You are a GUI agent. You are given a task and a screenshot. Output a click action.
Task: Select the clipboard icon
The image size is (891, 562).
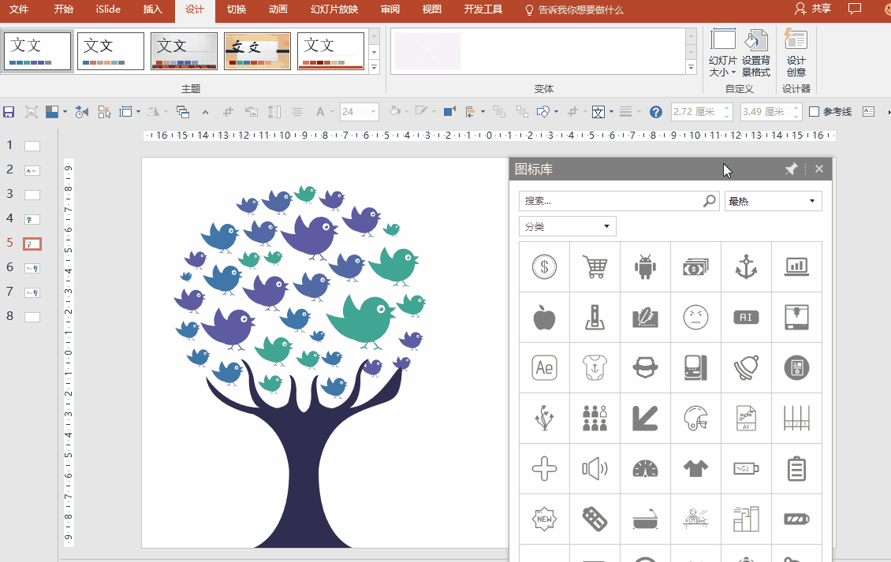point(796,469)
